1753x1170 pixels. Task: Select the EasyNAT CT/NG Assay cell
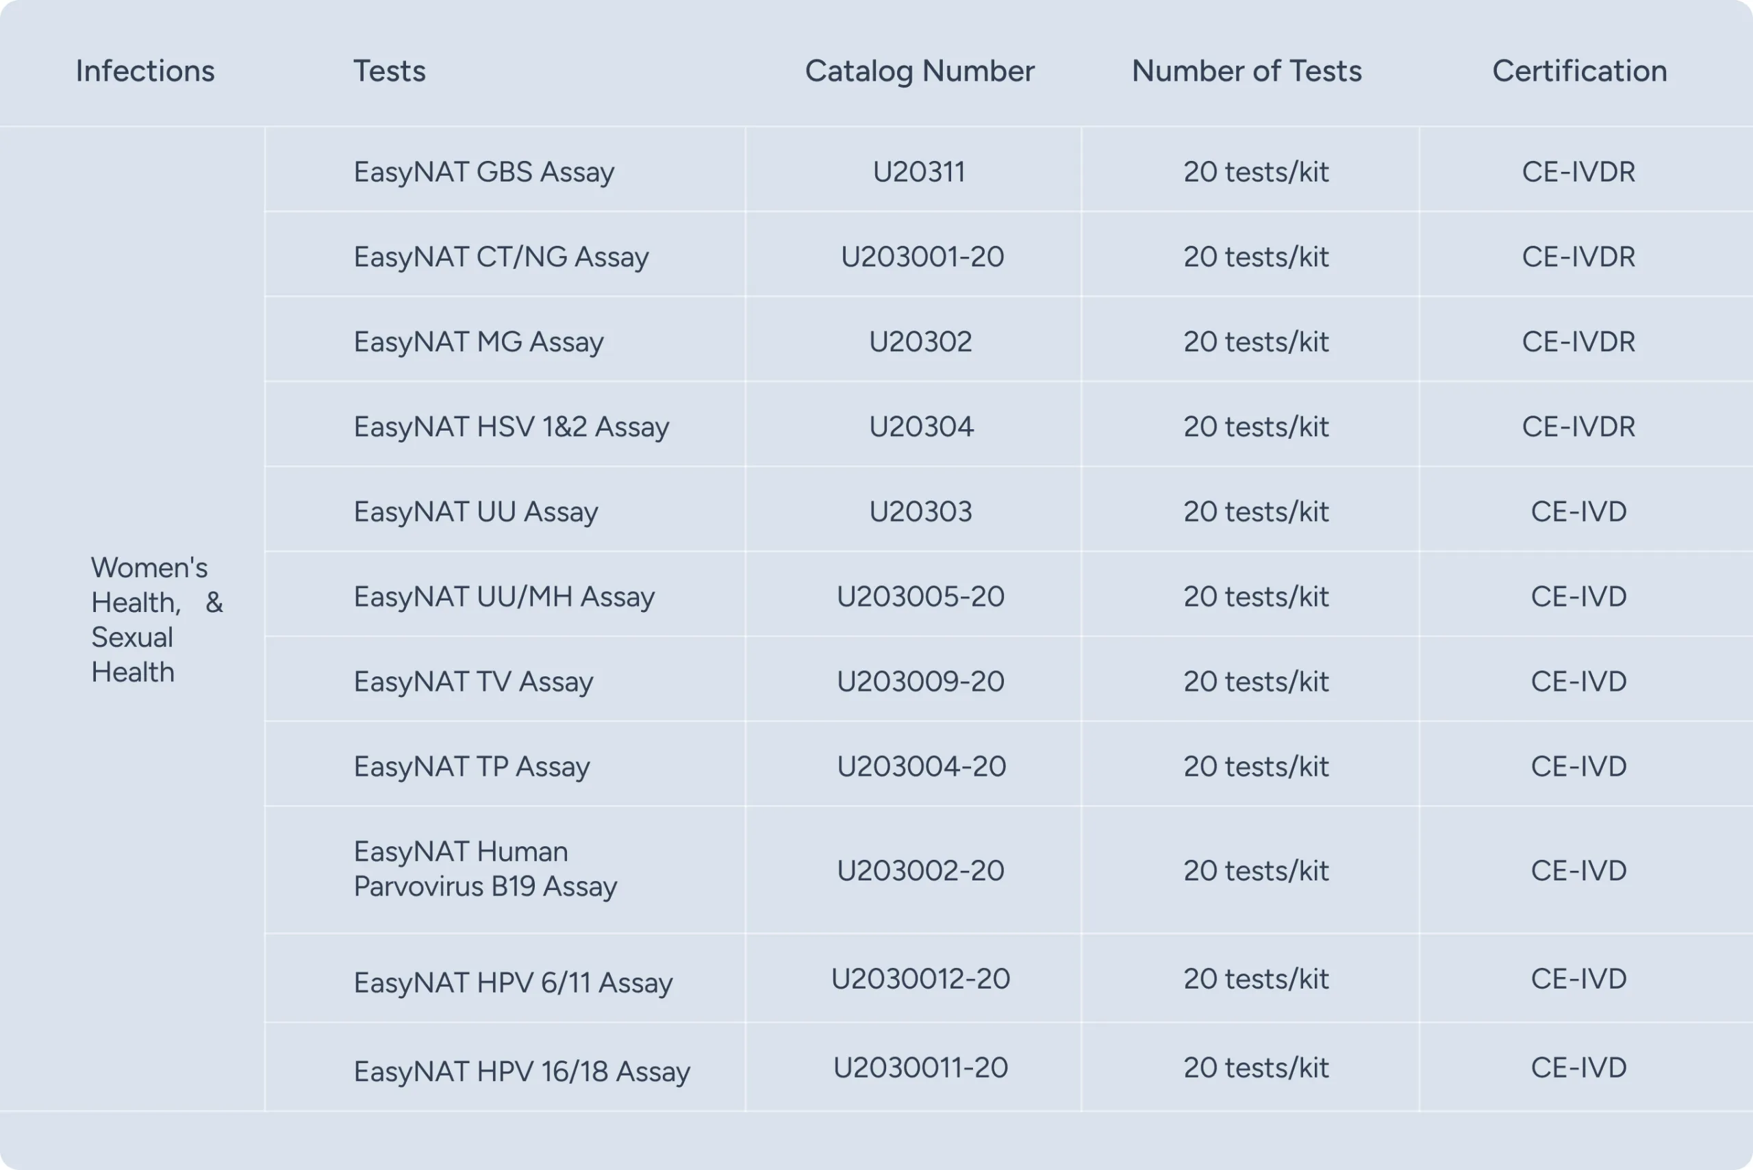501,257
